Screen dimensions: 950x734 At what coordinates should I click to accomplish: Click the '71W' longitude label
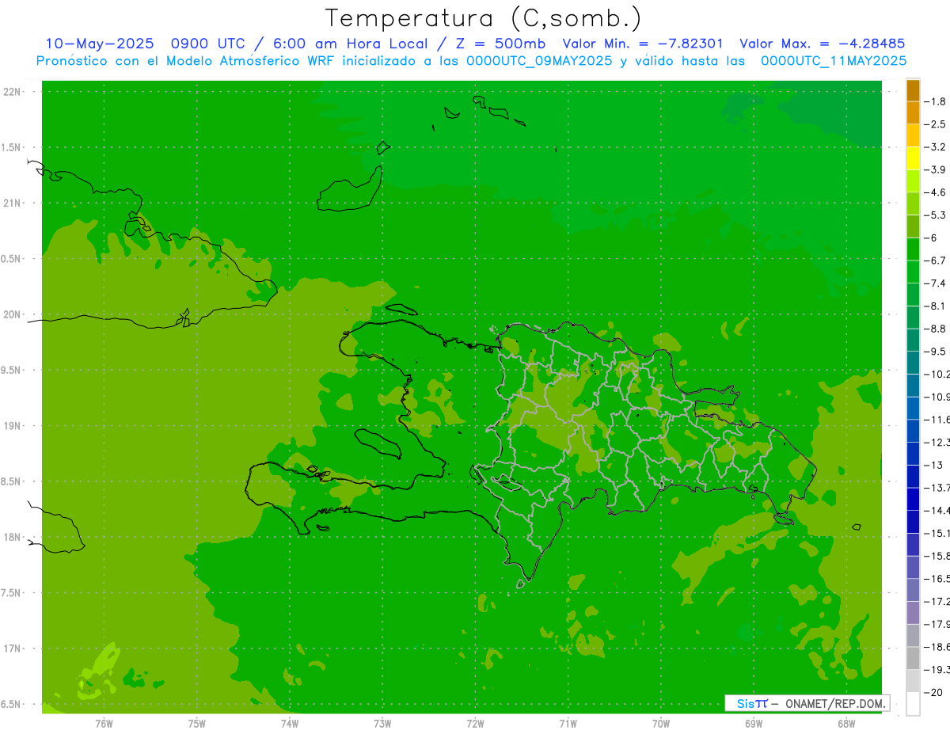point(568,724)
